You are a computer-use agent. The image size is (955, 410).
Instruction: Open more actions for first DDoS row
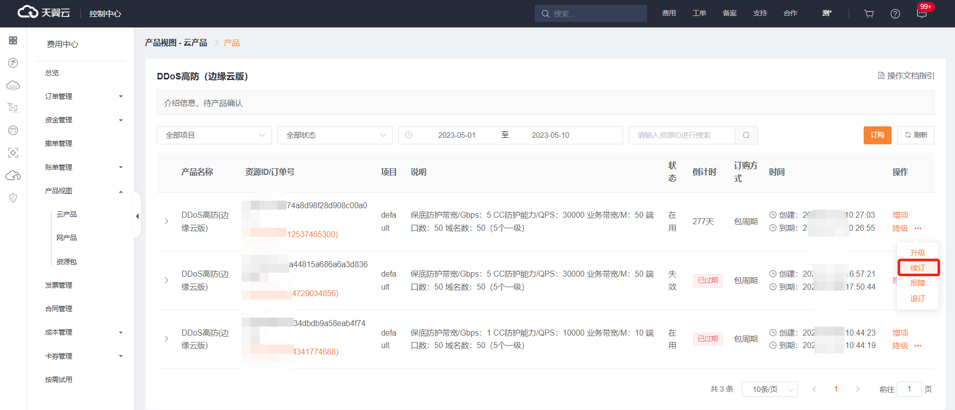(x=918, y=228)
